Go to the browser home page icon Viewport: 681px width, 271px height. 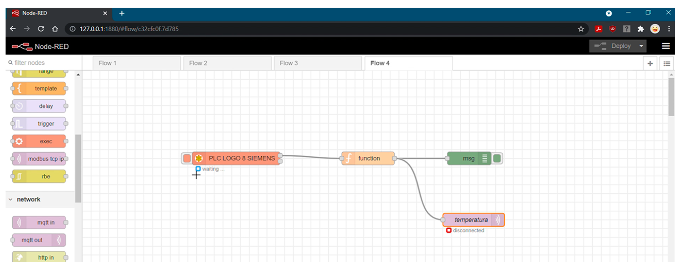(x=55, y=29)
